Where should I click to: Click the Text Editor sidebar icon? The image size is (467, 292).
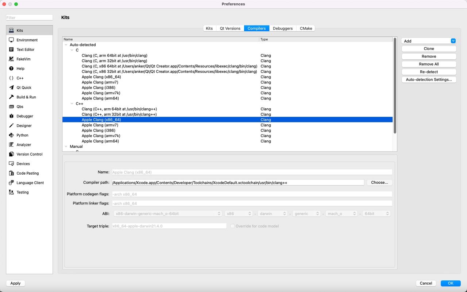pos(11,50)
